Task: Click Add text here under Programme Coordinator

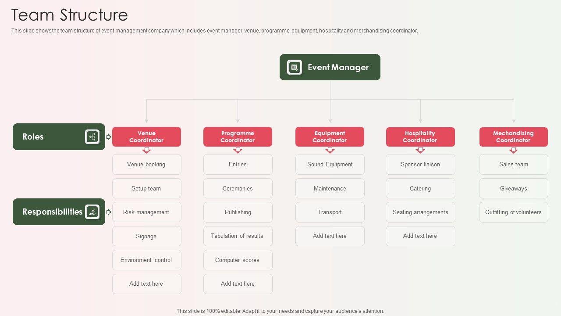Action: coord(238,284)
